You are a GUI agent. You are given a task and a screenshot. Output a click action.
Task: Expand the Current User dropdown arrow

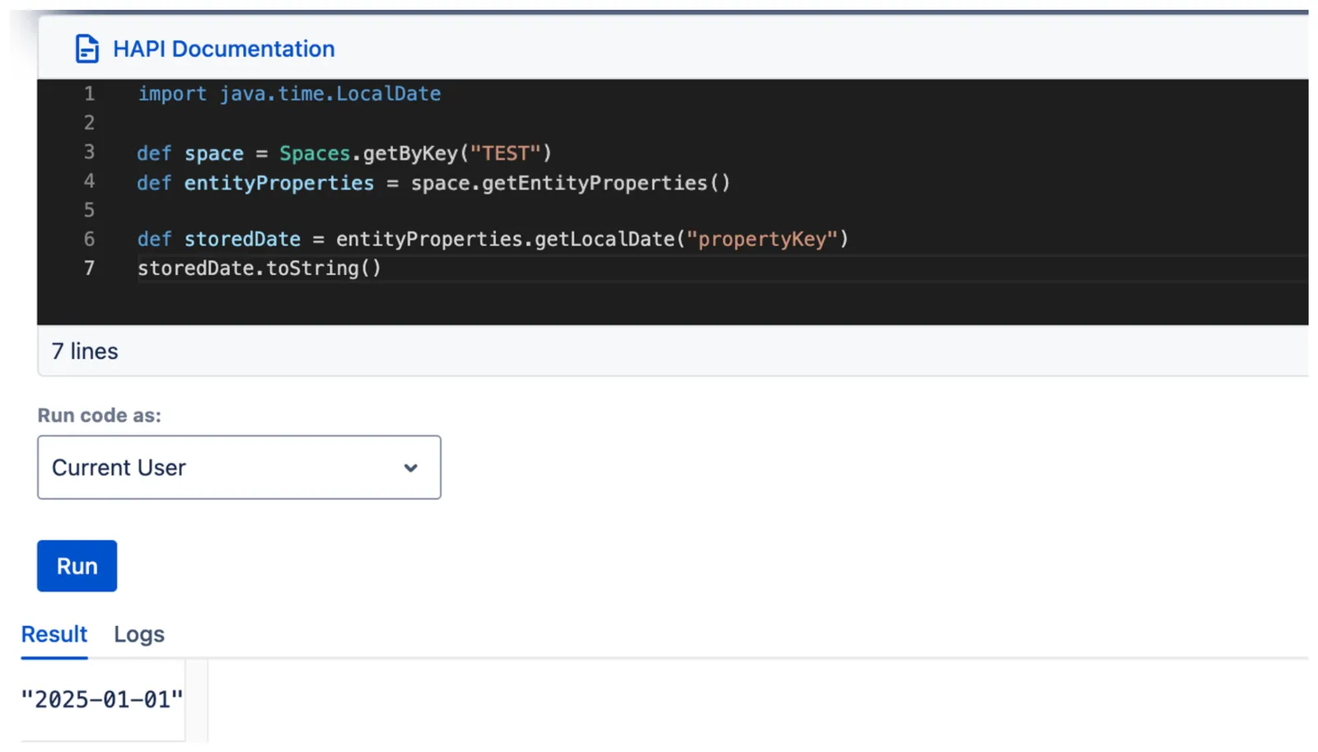(410, 468)
